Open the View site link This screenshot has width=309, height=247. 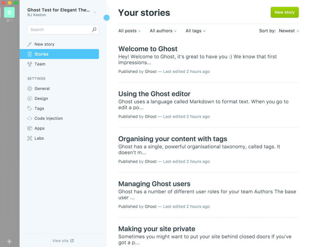[x=63, y=241]
